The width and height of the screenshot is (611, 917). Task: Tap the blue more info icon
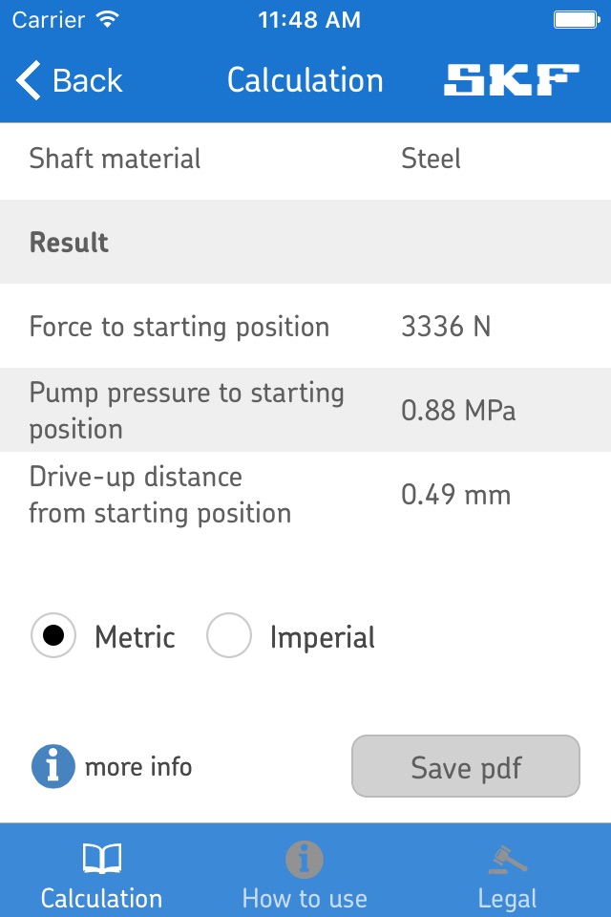[x=53, y=766]
